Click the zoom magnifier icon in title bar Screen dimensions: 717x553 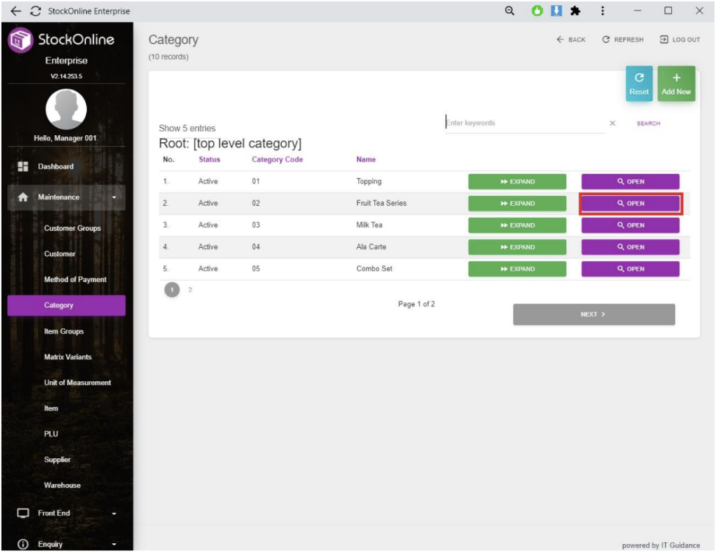[x=510, y=11]
